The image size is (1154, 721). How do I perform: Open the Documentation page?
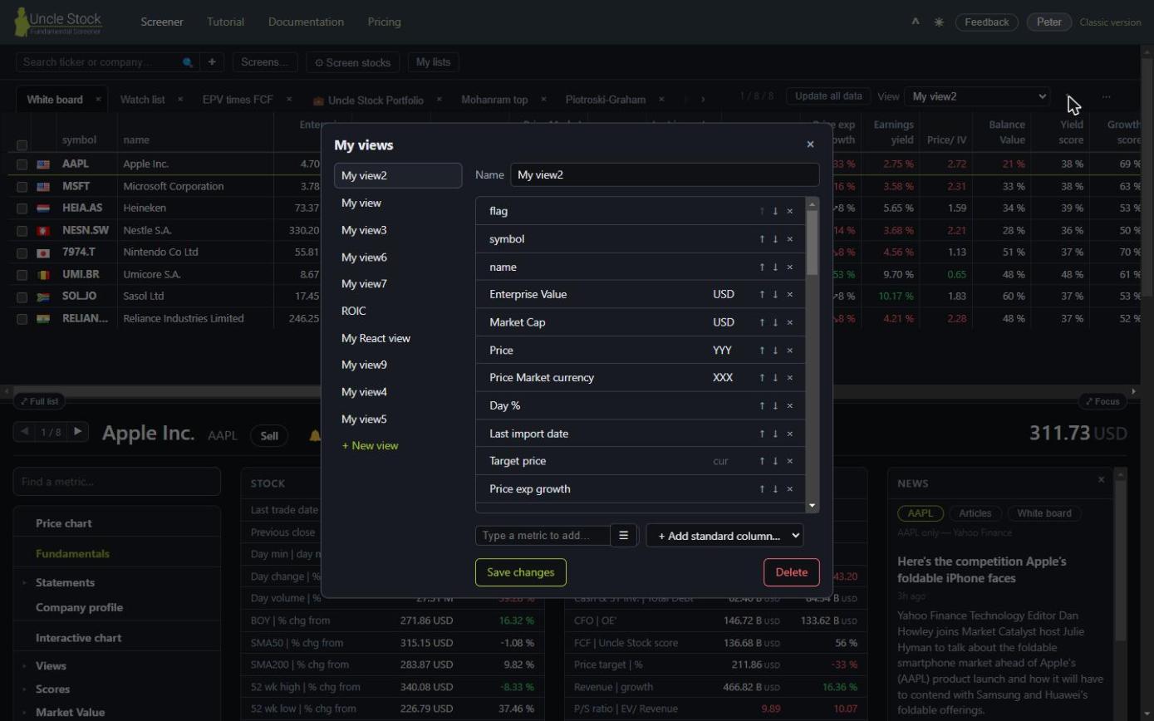point(306,22)
